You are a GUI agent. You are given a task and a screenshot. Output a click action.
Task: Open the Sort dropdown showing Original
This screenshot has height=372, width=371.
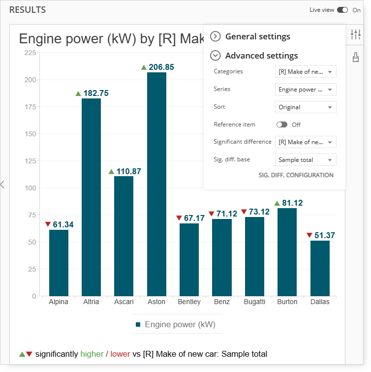click(306, 107)
